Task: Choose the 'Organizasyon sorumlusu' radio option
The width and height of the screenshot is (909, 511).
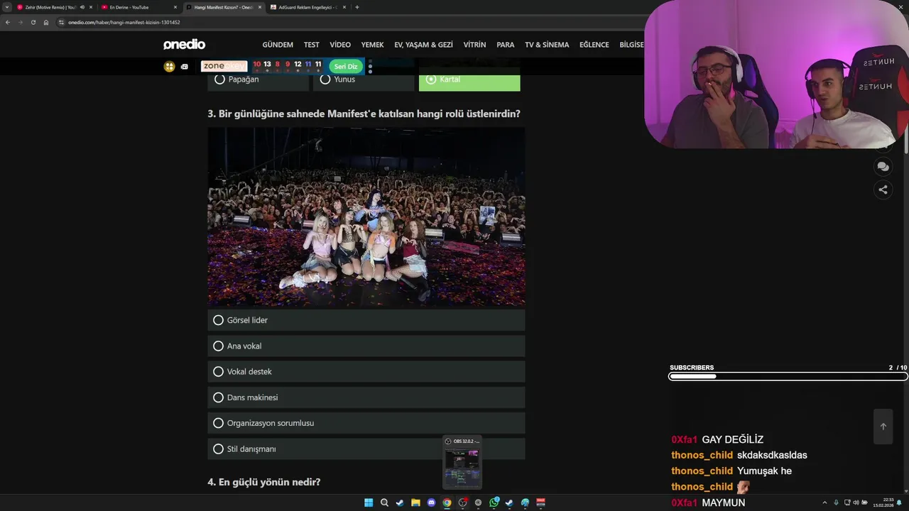Action: [366, 423]
